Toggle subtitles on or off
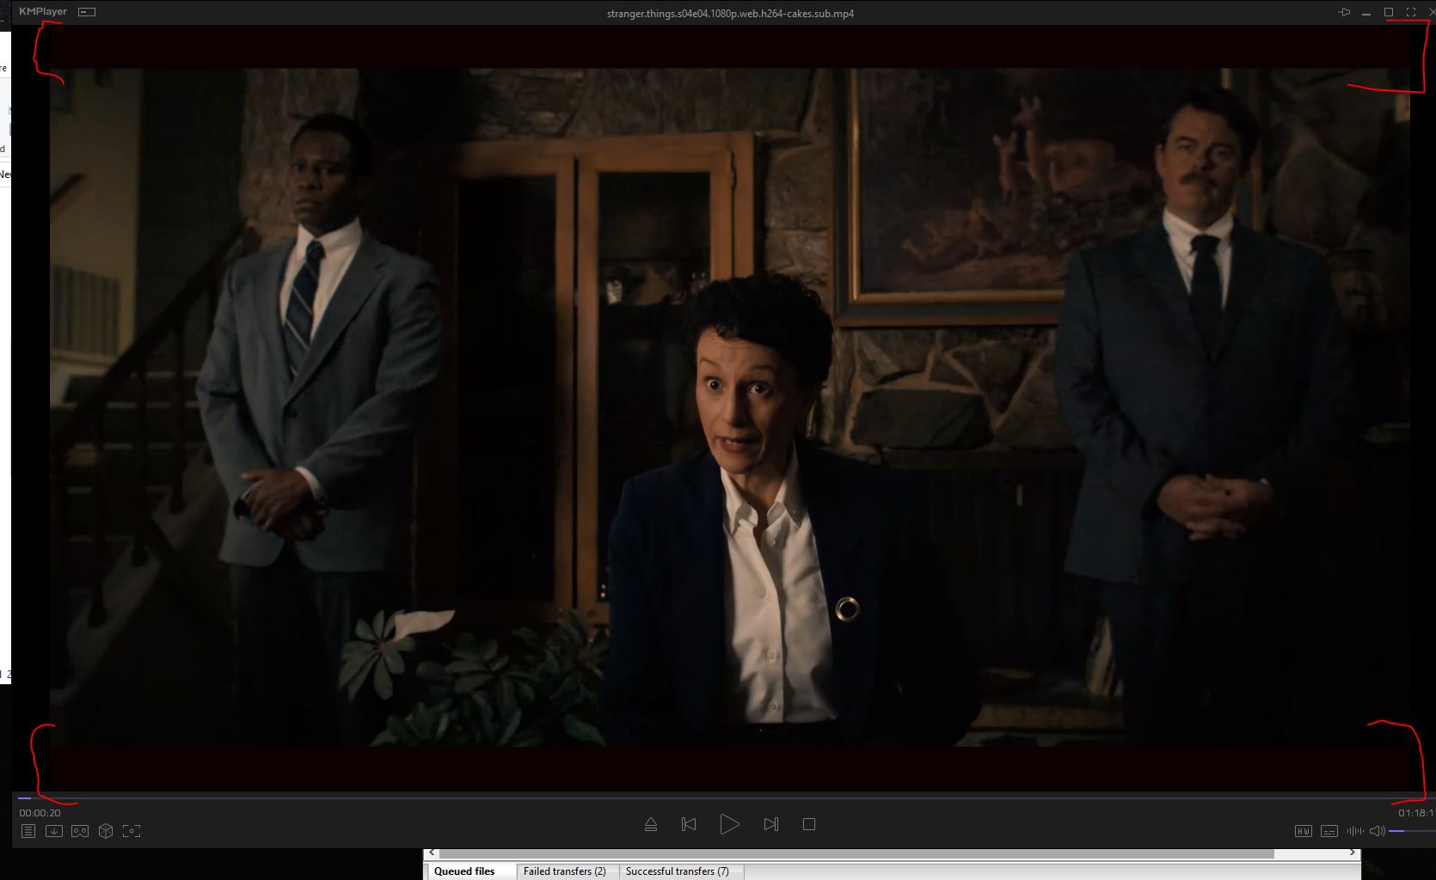 (x=1329, y=831)
